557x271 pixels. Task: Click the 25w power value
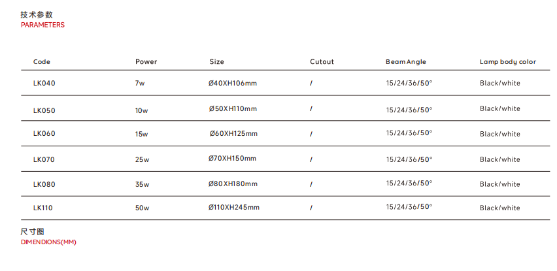coord(142,160)
